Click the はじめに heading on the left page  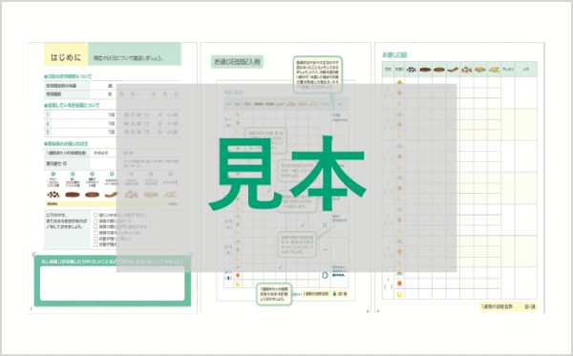point(66,57)
